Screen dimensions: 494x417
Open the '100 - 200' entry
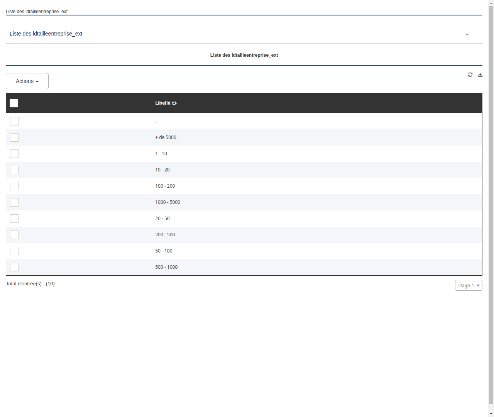click(165, 186)
